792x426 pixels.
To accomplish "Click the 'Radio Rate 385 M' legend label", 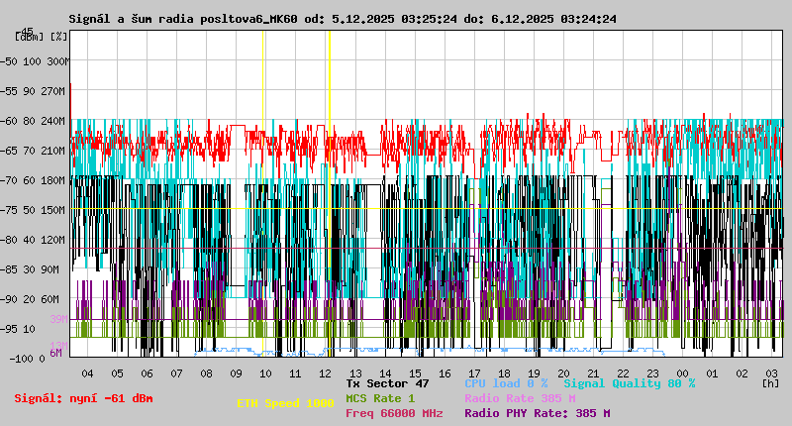I will (x=520, y=398).
